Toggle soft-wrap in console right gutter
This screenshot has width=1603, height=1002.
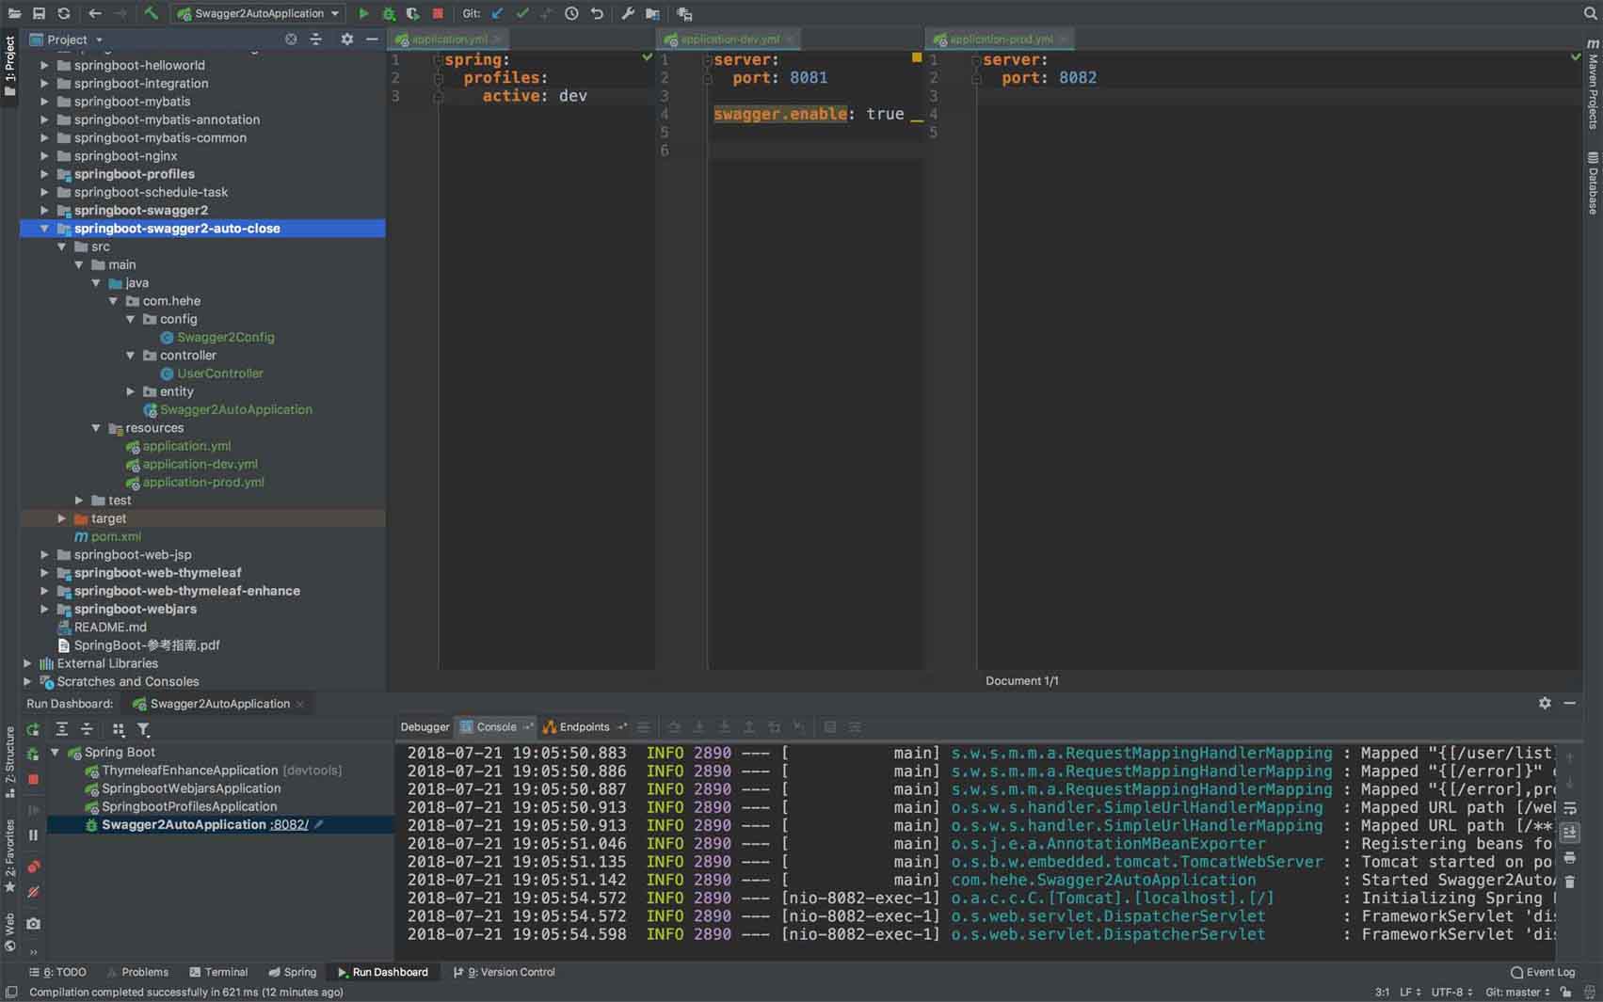(x=1569, y=807)
